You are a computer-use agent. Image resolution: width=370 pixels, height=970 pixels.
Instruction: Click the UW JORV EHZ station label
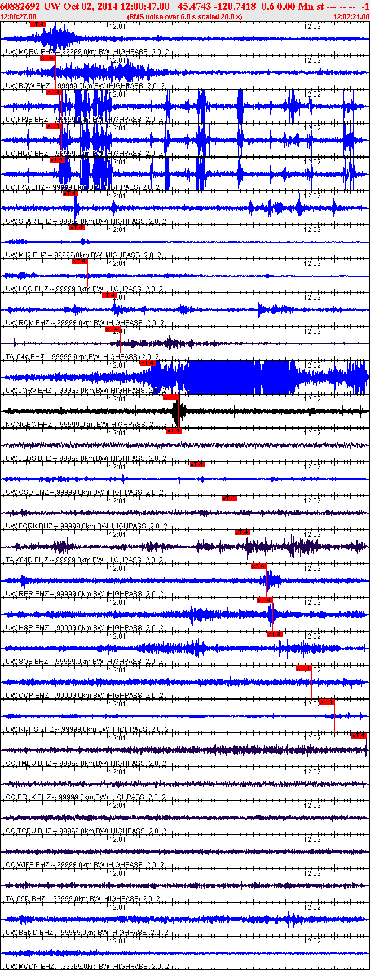tap(28, 391)
